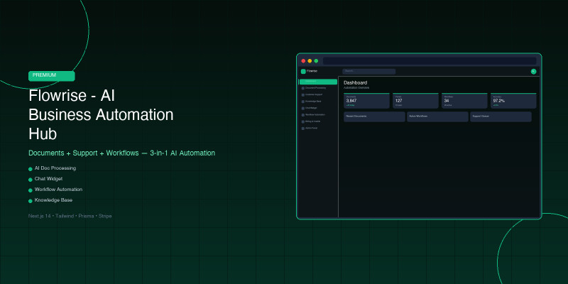Select the highlighted Dashboard menu item
Viewport: 568px width, 284px height.
[317, 82]
